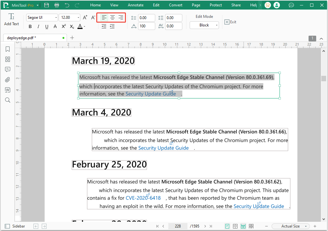Go to the first page
This screenshot has height=231, width=328.
pyautogui.click(x=157, y=226)
